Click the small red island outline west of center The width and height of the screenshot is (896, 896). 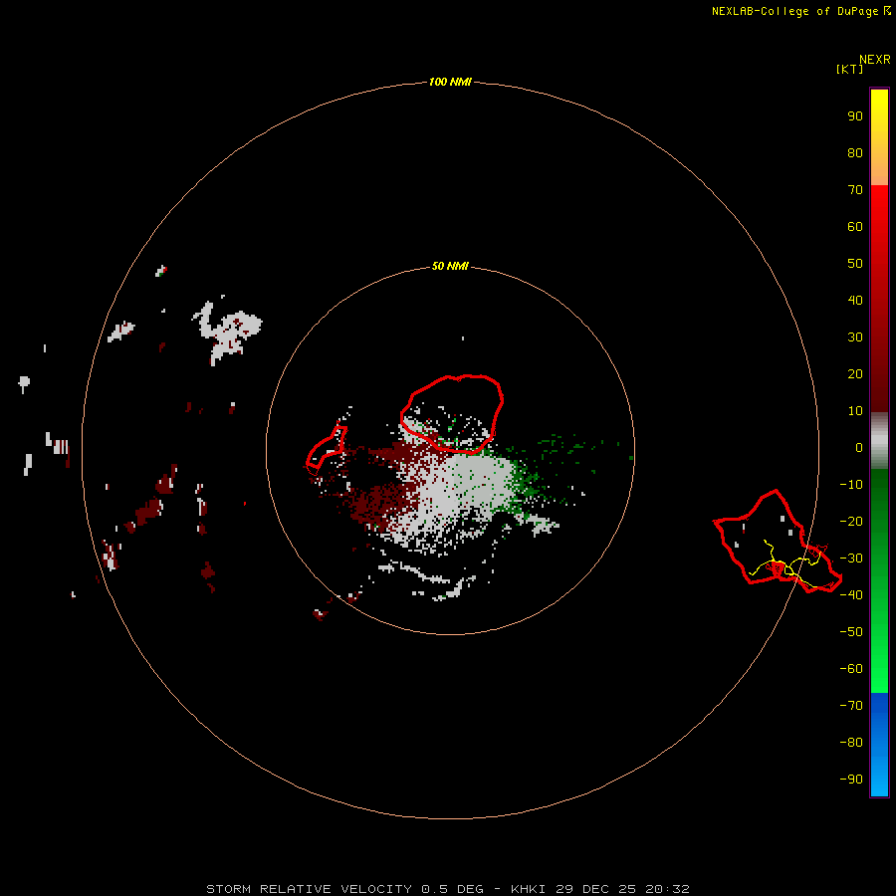tap(327, 450)
